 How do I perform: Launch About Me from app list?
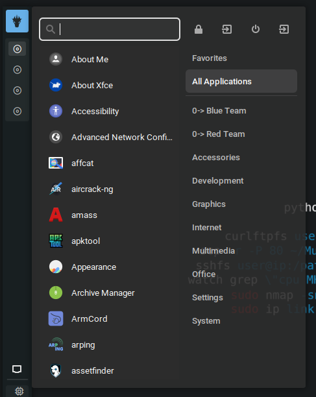[110, 59]
